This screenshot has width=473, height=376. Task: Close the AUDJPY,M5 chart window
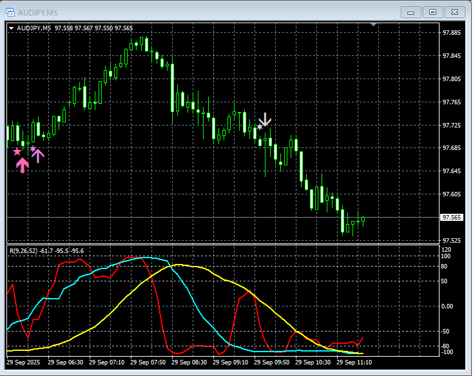454,12
